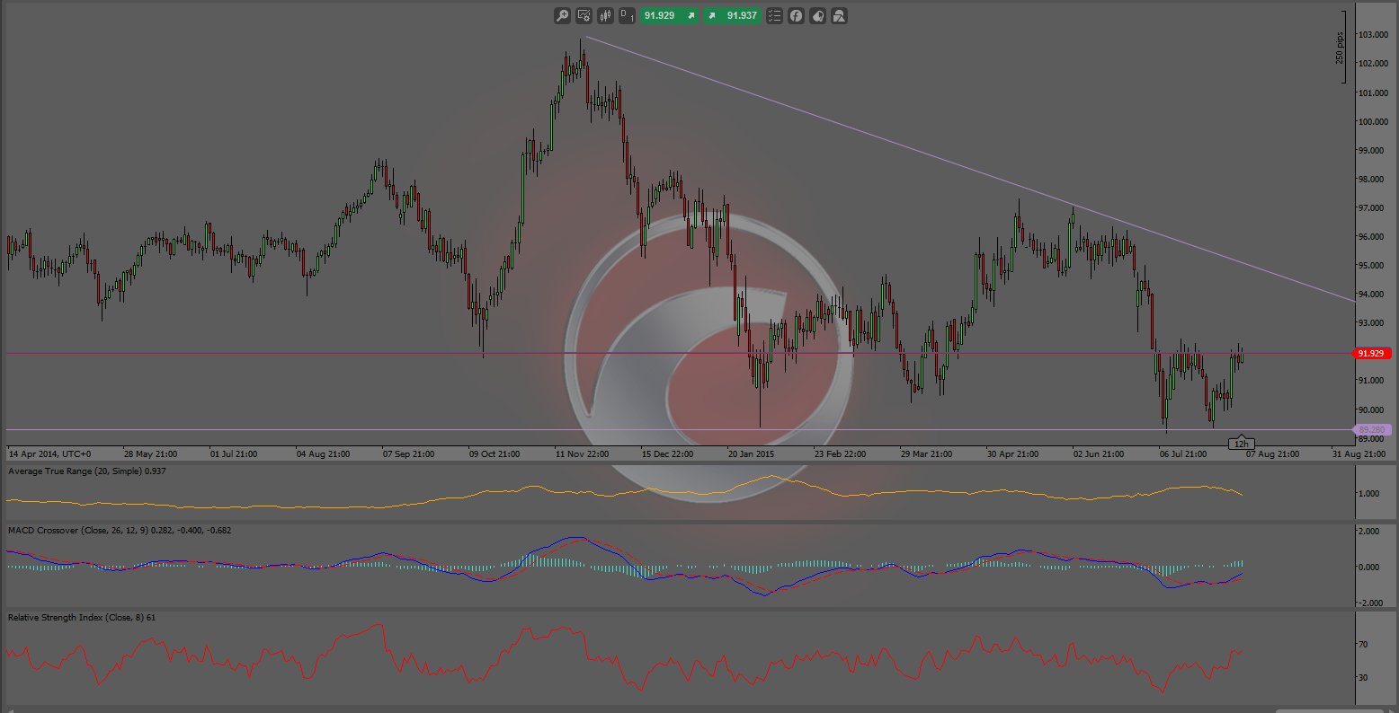This screenshot has height=713, width=1399.
Task: Click the 97.000 price axis label
Action: tap(1373, 208)
